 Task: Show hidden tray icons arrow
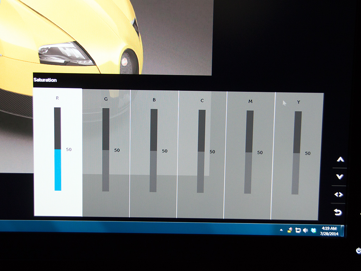(x=281, y=230)
